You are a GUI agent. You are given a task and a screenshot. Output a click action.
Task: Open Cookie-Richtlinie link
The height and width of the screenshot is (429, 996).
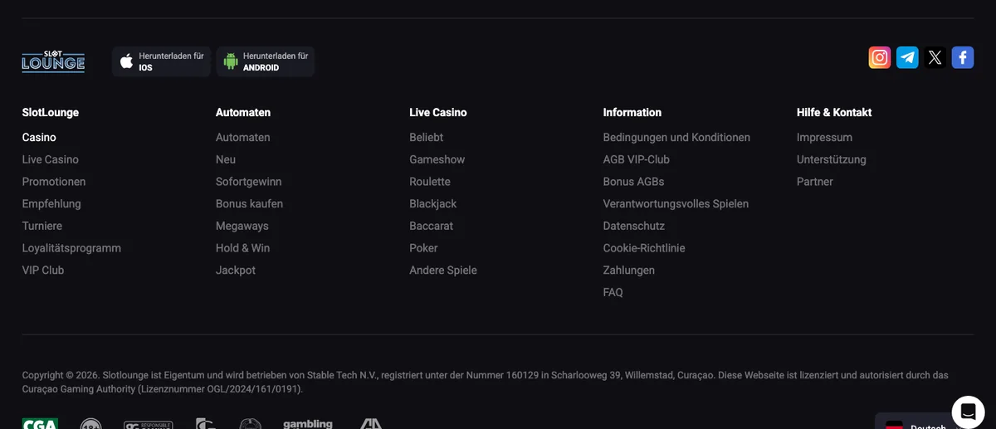(644, 248)
